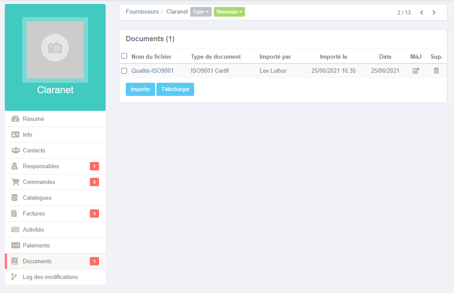This screenshot has height=293, width=454.
Task: Click the Factures invoice icon
Action: tap(14, 213)
